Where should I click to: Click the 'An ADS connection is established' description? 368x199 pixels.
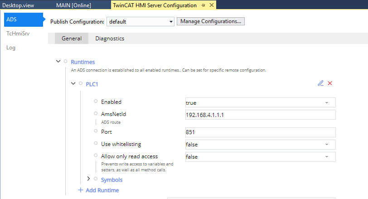tap(169, 70)
